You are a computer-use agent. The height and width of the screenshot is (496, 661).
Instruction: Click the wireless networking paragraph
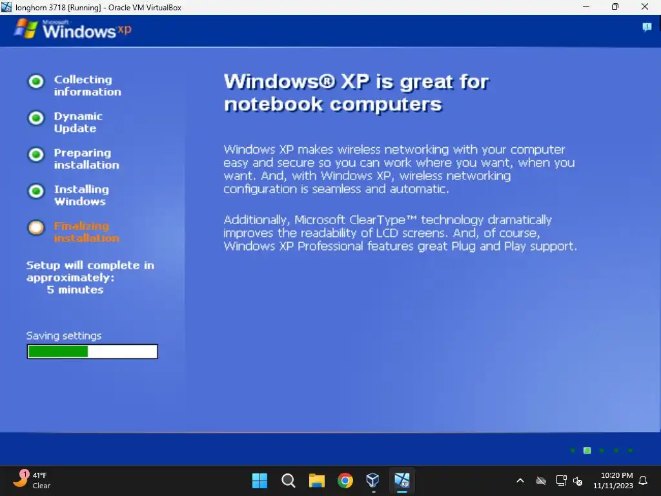click(399, 169)
